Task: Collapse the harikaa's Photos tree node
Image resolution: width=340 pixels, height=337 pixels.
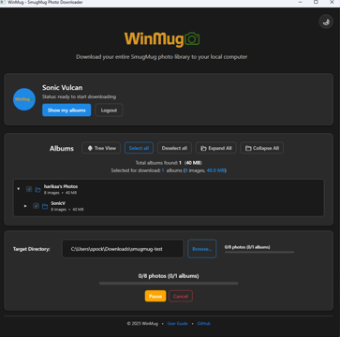Action: 19,189
